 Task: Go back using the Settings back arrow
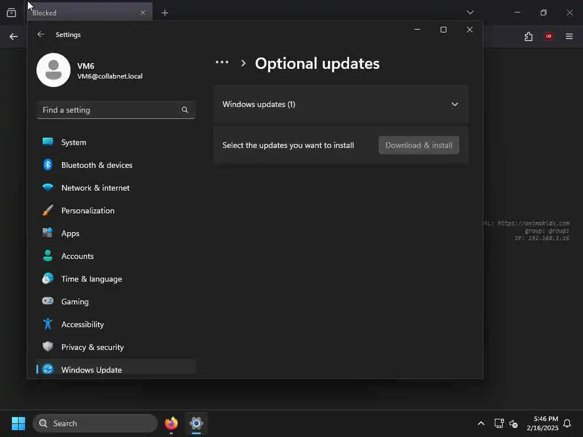point(41,34)
